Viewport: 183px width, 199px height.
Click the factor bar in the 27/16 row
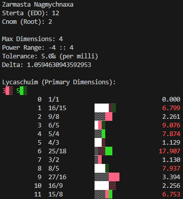pyautogui.click(x=107, y=177)
